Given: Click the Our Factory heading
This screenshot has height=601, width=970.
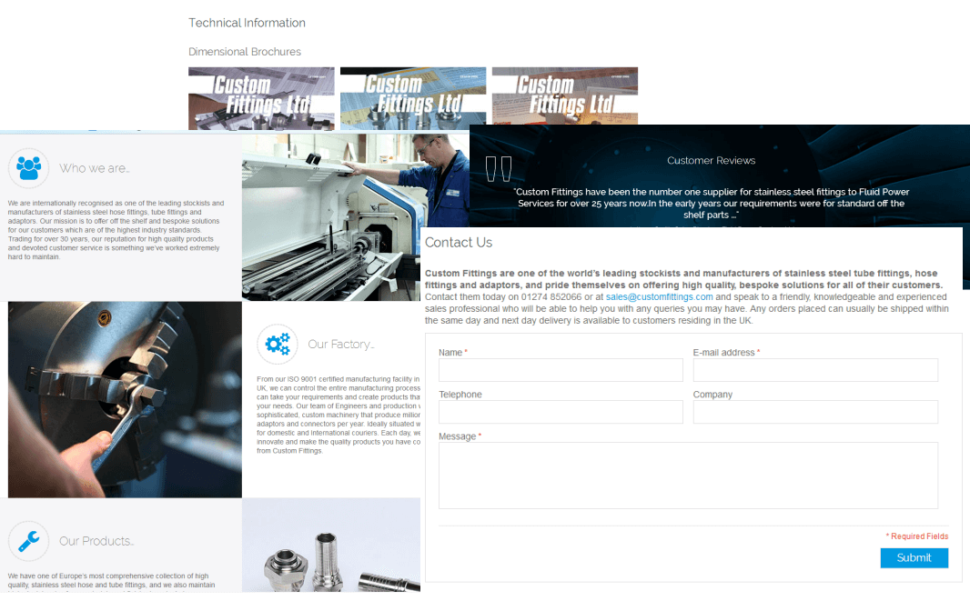Looking at the screenshot, I should (x=341, y=345).
